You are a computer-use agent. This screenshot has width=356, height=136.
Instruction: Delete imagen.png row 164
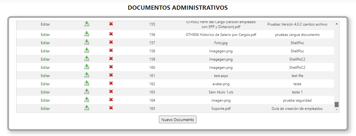(x=111, y=99)
